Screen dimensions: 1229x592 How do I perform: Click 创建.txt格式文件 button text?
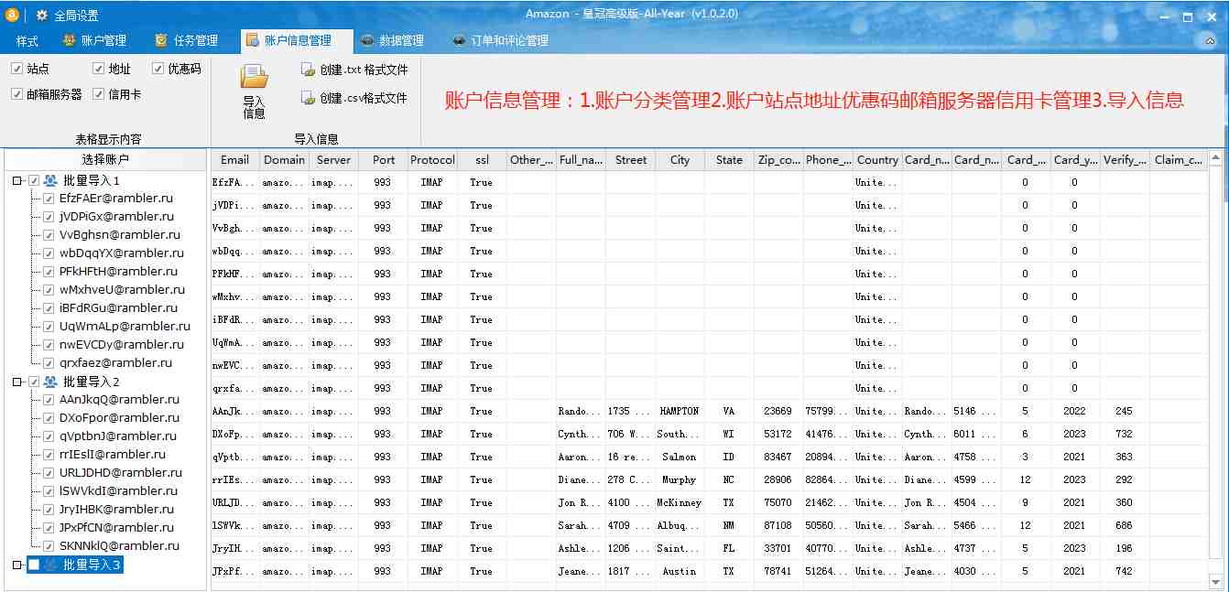[x=364, y=70]
